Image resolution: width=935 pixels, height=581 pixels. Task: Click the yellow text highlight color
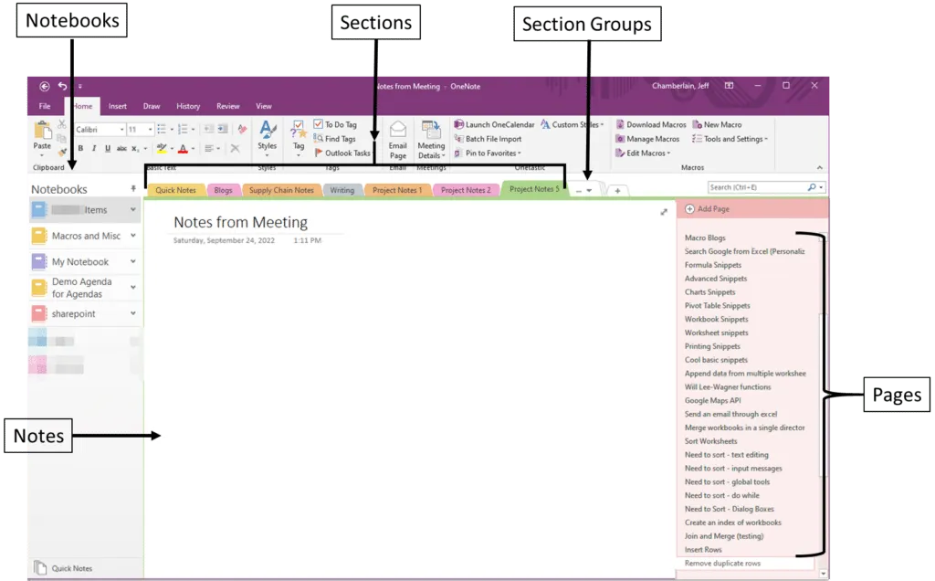click(162, 149)
